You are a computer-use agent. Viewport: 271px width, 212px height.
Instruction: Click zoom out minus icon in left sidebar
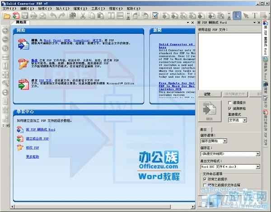click(x=5, y=40)
